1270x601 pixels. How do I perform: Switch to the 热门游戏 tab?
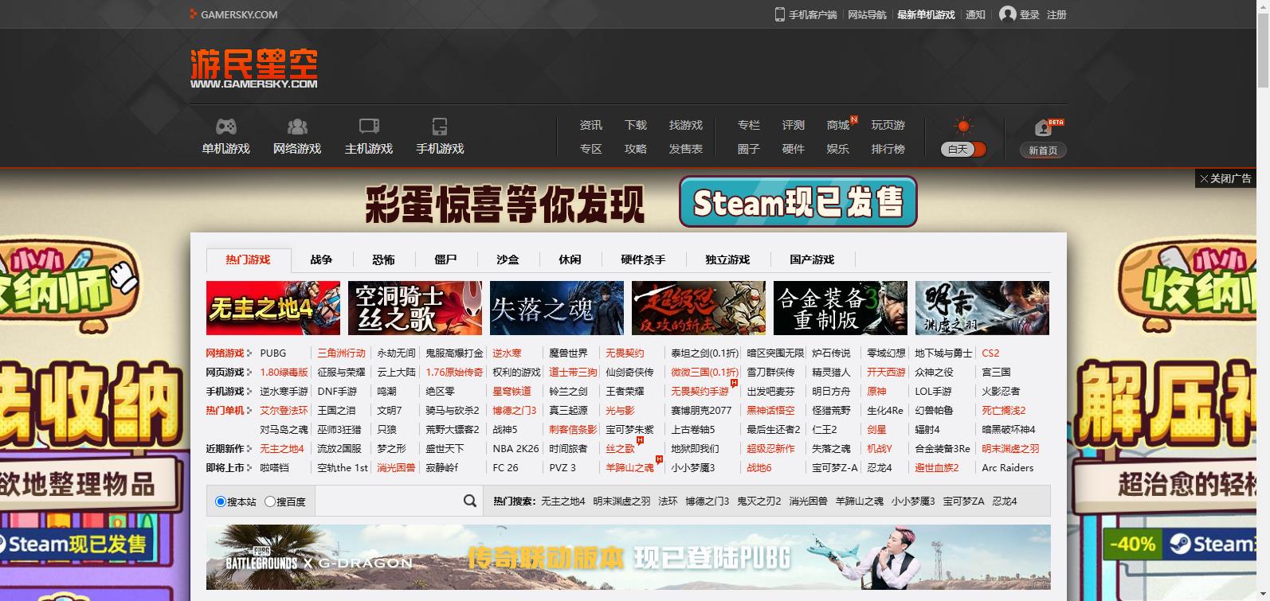[248, 260]
